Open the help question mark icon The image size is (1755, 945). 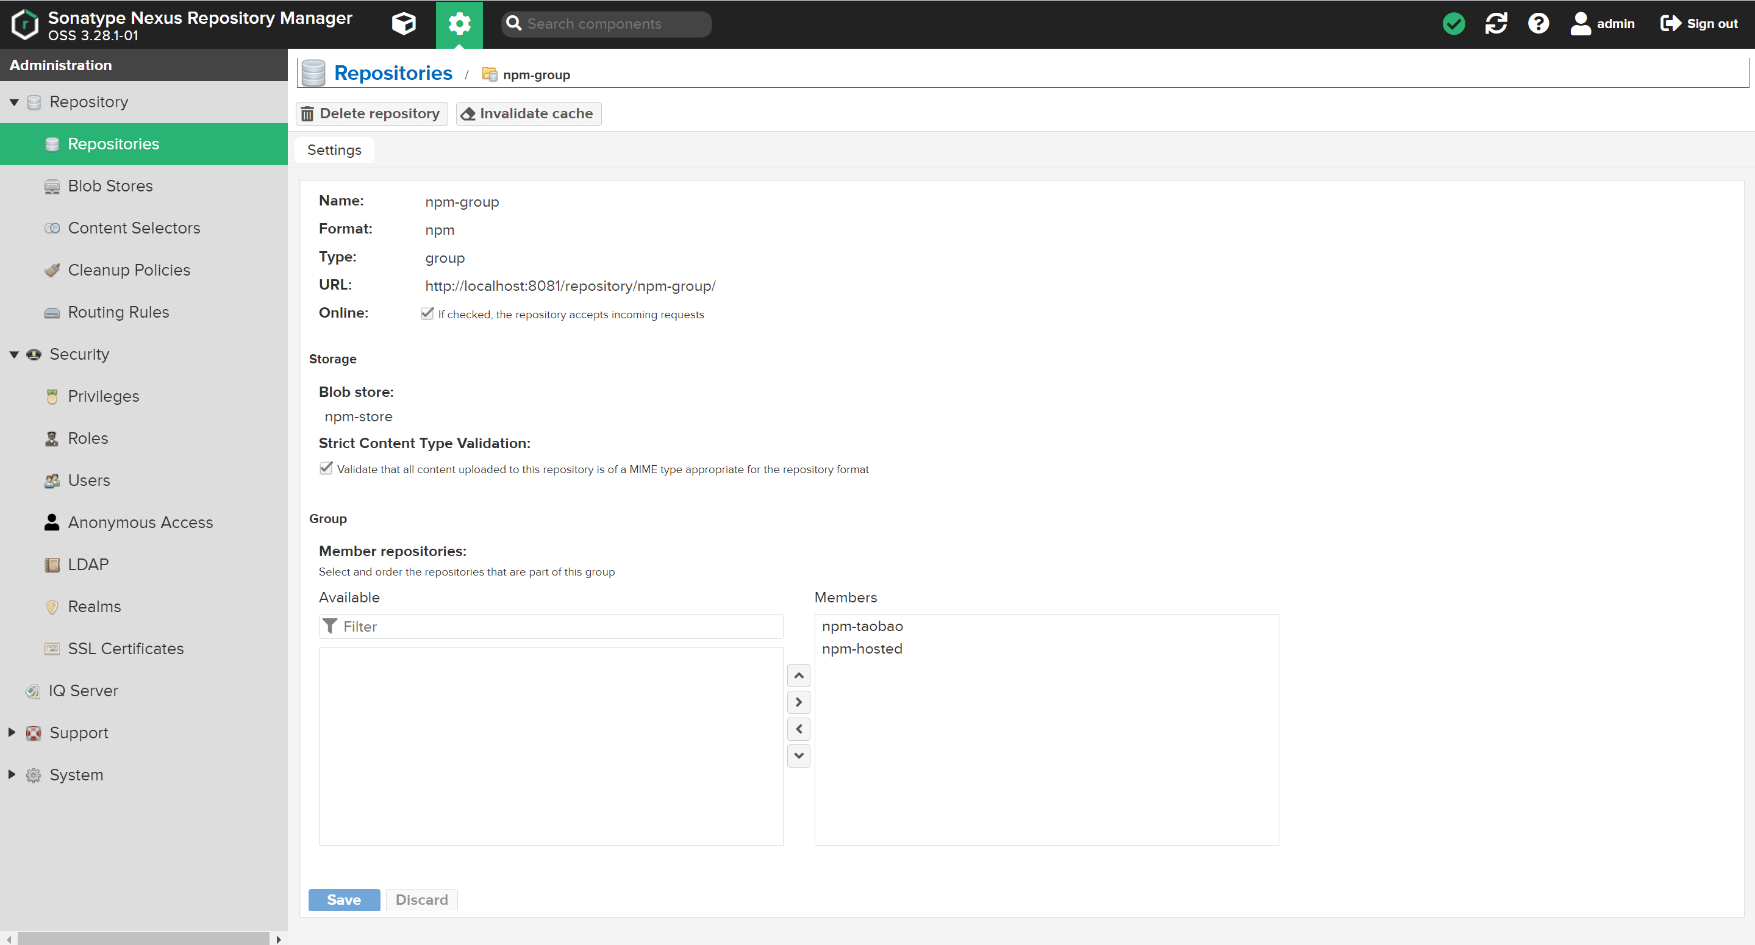(1539, 24)
